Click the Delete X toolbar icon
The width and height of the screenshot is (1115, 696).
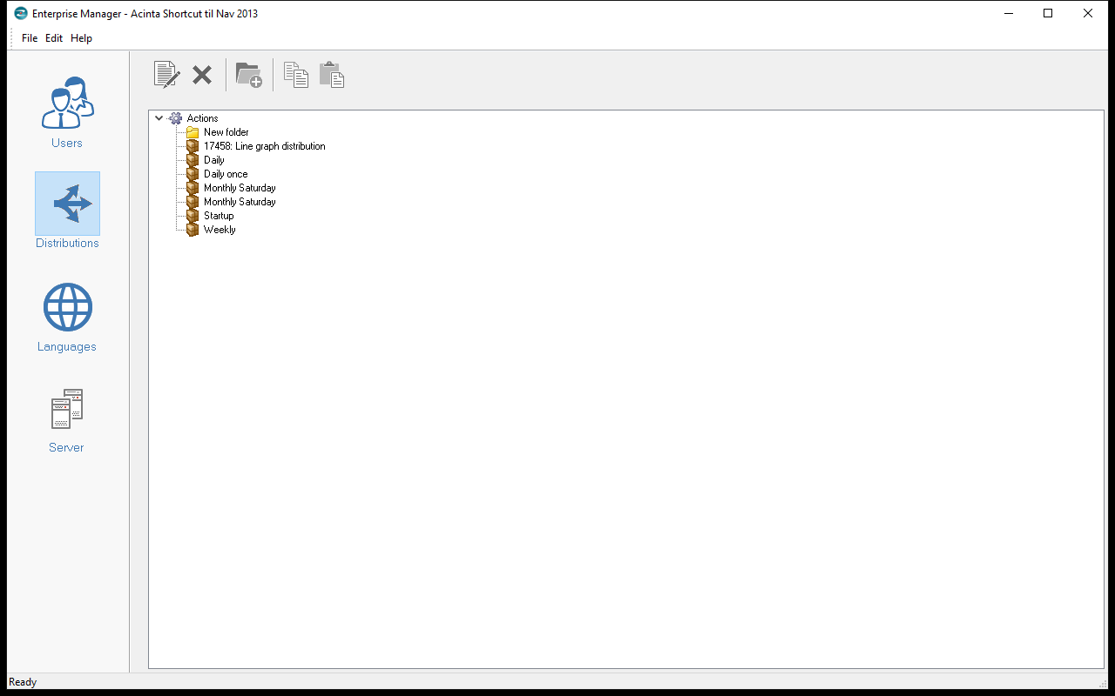pos(202,75)
